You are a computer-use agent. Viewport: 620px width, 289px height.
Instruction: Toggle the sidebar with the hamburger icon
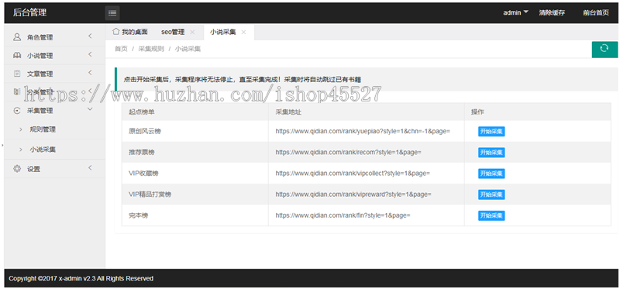(x=112, y=13)
